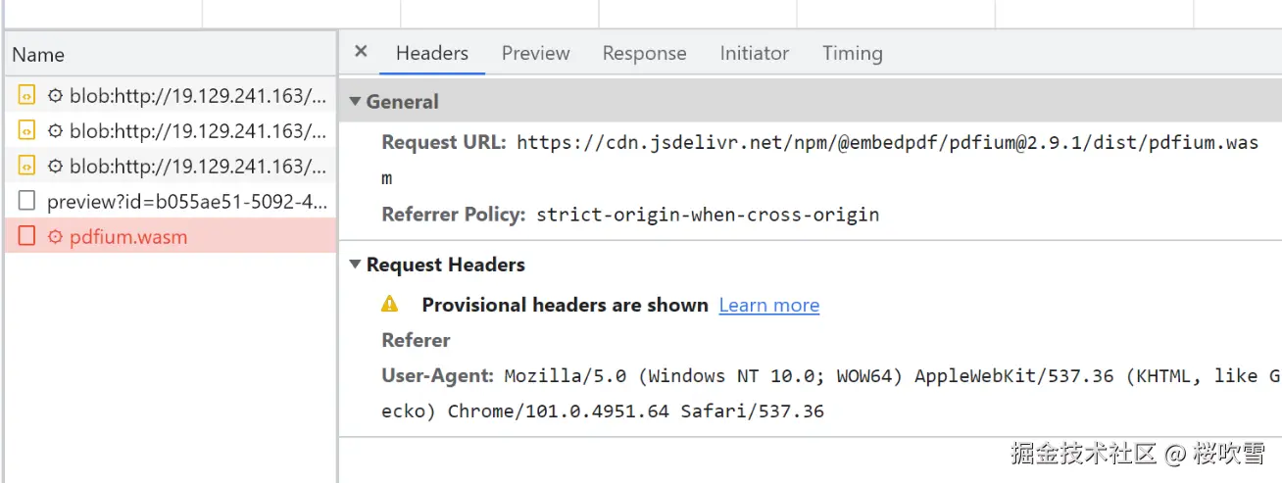
Task: Click the red file icon beside pdfium.wasm
Action: (x=27, y=237)
